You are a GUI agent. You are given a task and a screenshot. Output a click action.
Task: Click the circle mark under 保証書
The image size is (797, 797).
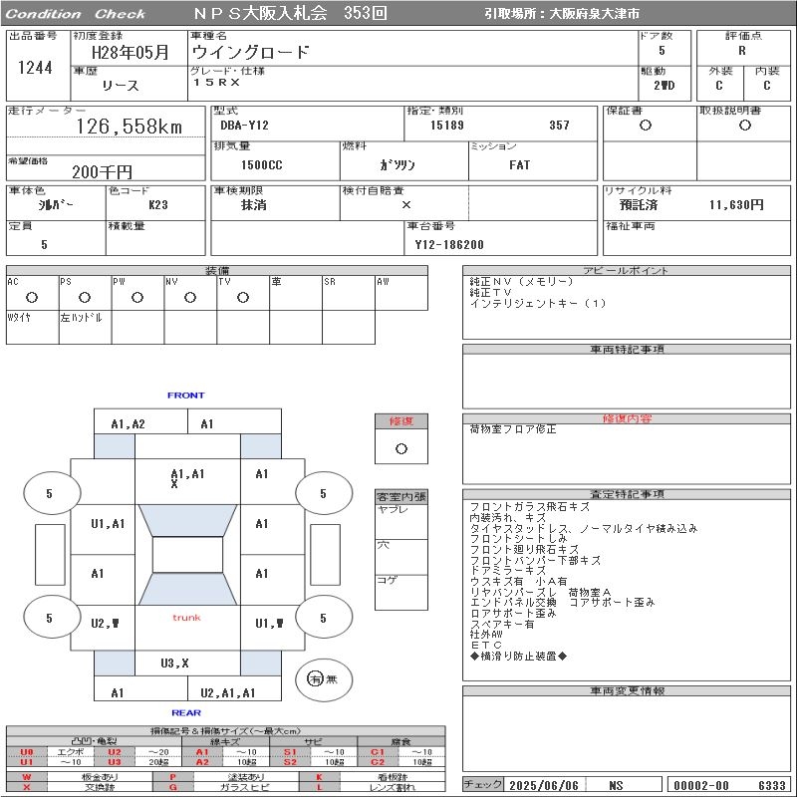click(646, 126)
